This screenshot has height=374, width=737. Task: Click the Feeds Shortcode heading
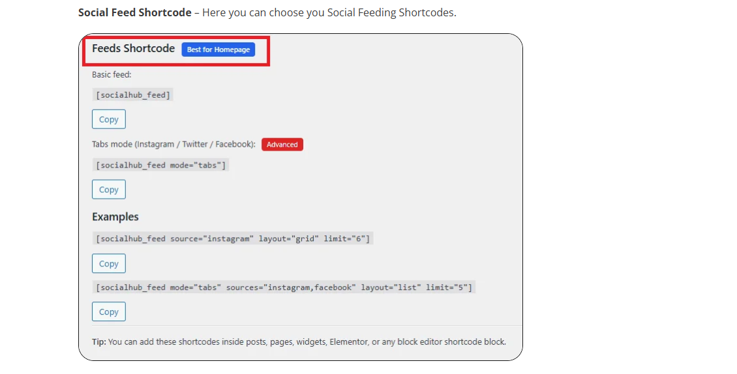pyautogui.click(x=133, y=48)
